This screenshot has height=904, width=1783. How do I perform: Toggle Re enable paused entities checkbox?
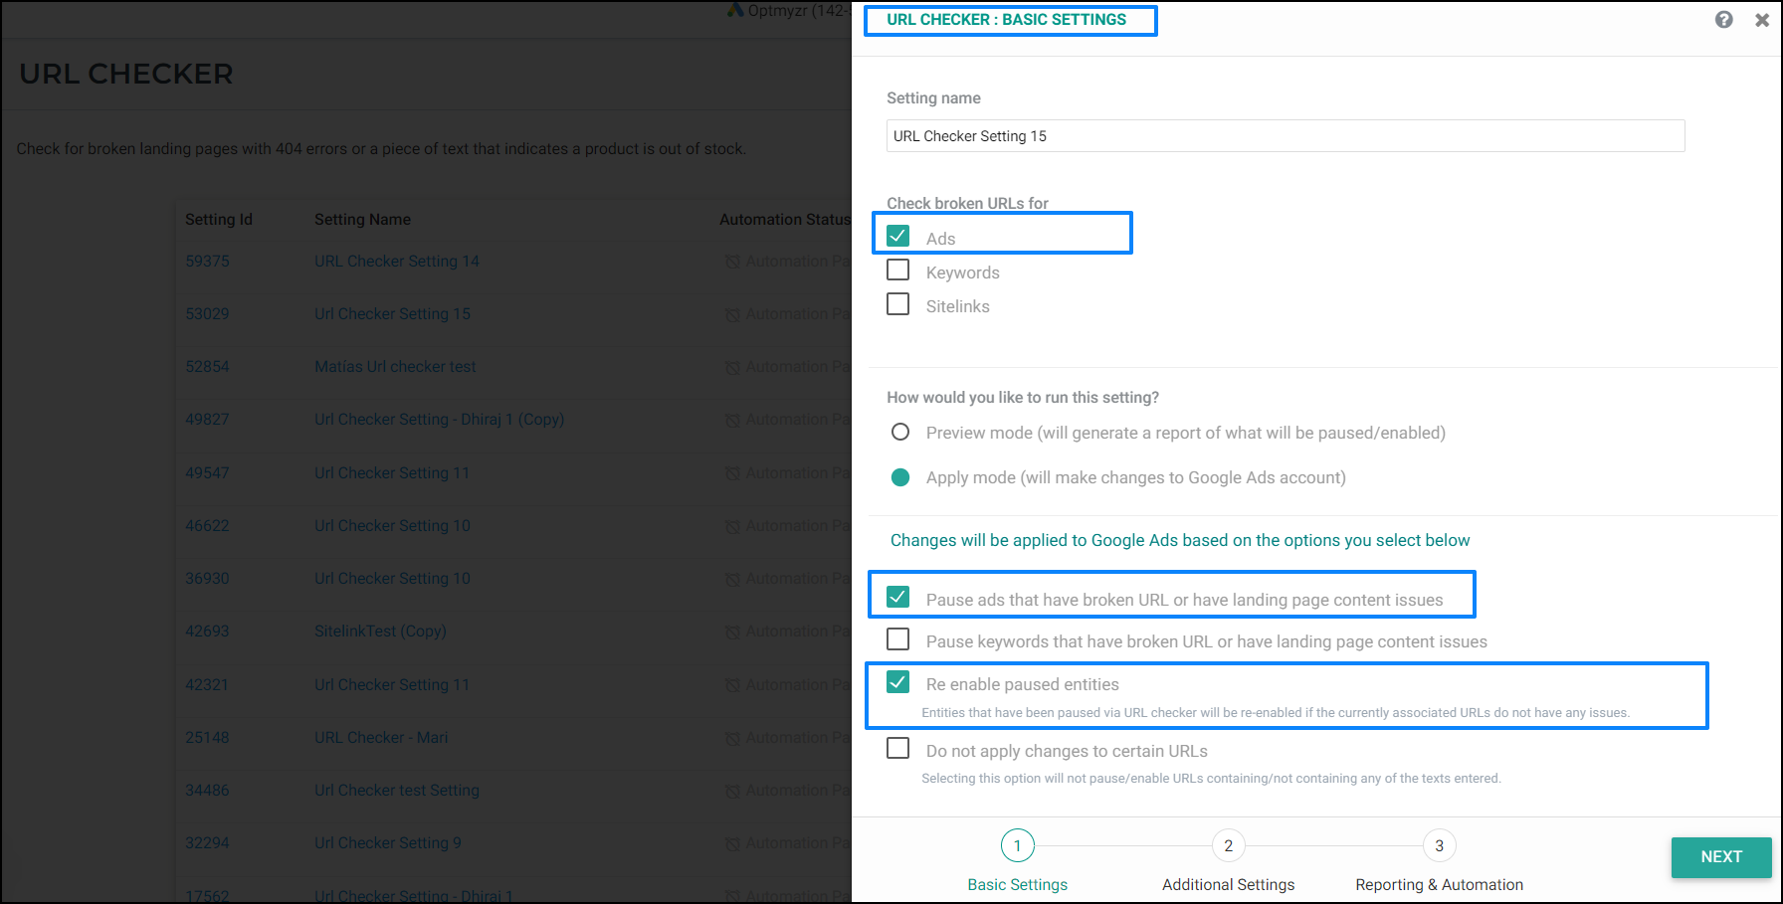(897, 682)
